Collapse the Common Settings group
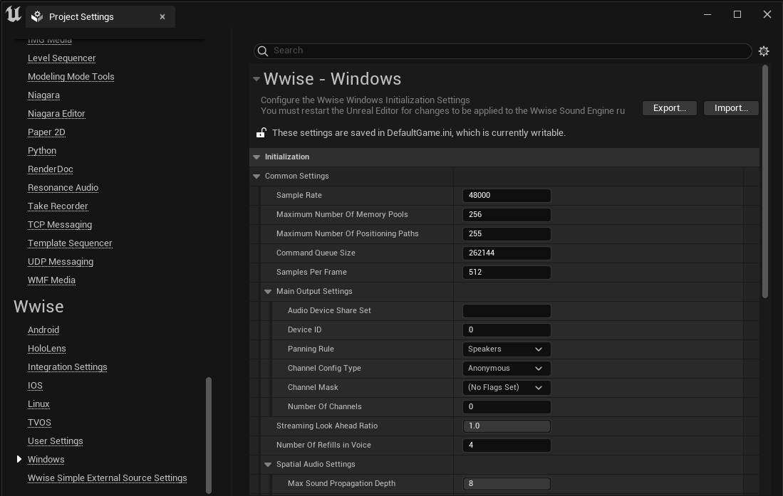783x496 pixels. 256,176
